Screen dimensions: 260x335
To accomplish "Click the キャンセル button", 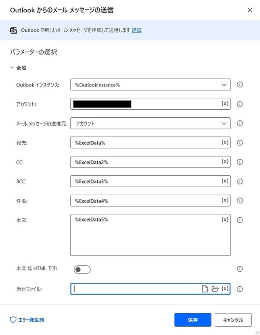I will tap(233, 320).
